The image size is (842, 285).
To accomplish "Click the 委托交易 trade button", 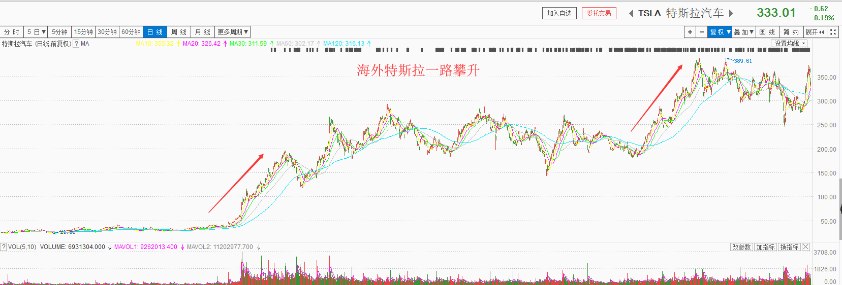I will (x=599, y=14).
